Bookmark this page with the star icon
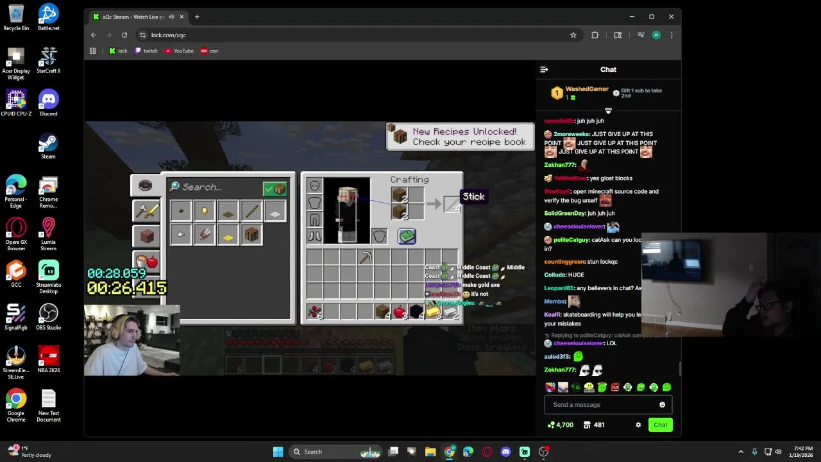Viewport: 821px width, 462px height. coord(573,35)
